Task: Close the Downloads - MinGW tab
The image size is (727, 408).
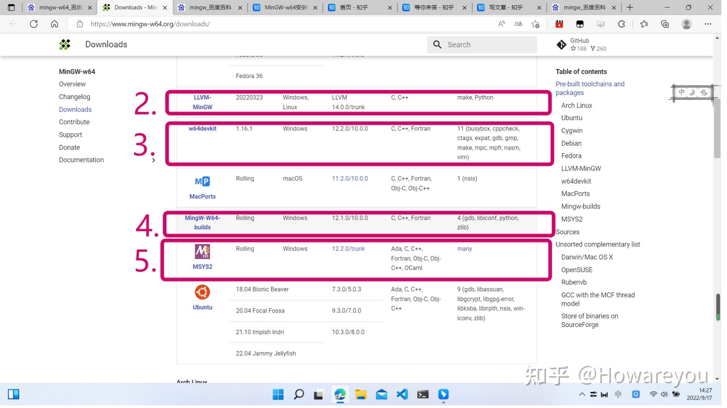Action: (x=165, y=7)
